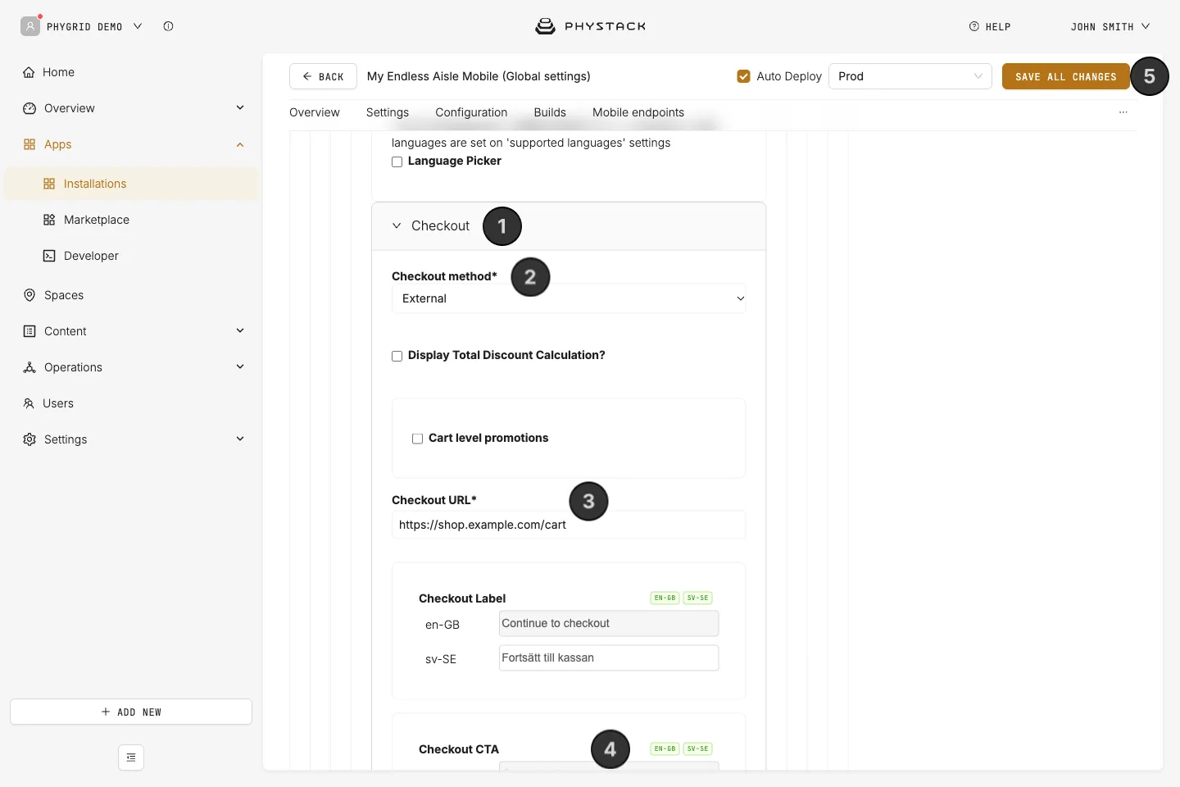The height and width of the screenshot is (787, 1180).
Task: Click the Overview gauge icon in sidebar
Action: (29, 108)
